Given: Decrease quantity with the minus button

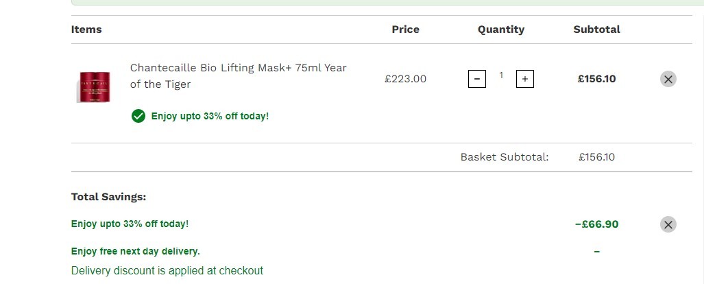Looking at the screenshot, I should (477, 79).
